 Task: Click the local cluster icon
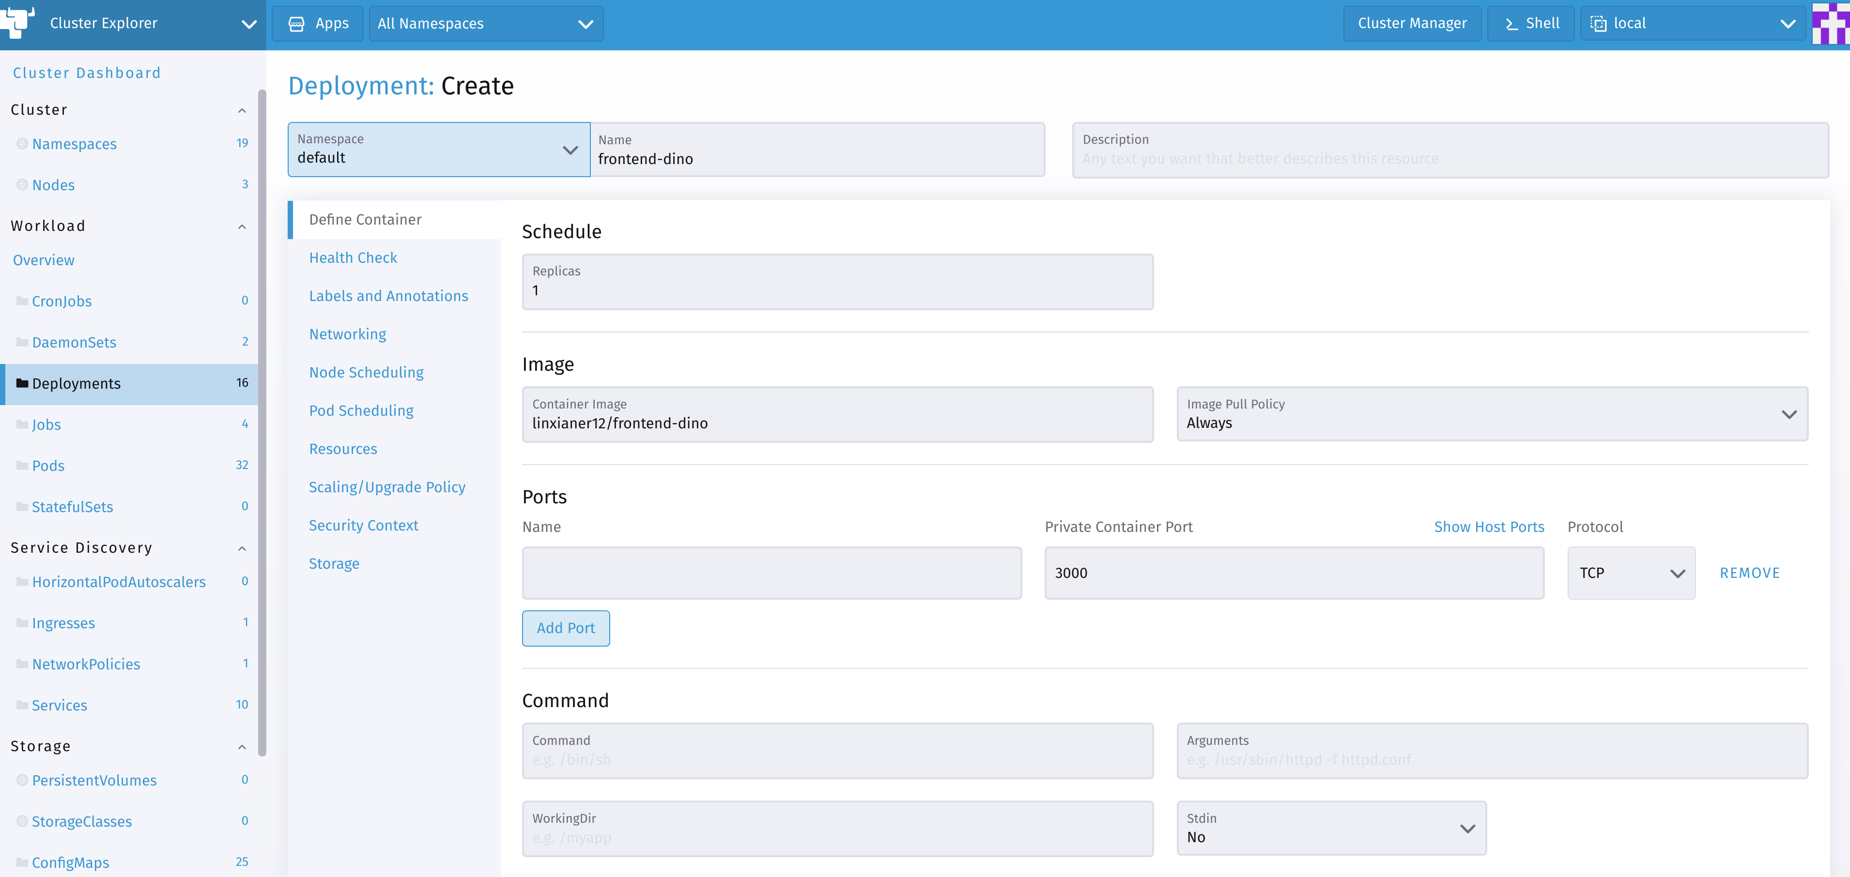(1598, 24)
